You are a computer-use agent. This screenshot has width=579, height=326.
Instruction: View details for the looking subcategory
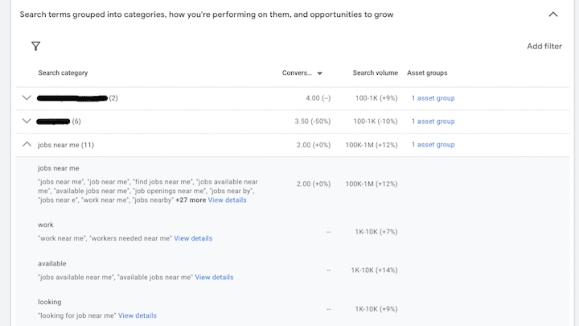click(137, 315)
